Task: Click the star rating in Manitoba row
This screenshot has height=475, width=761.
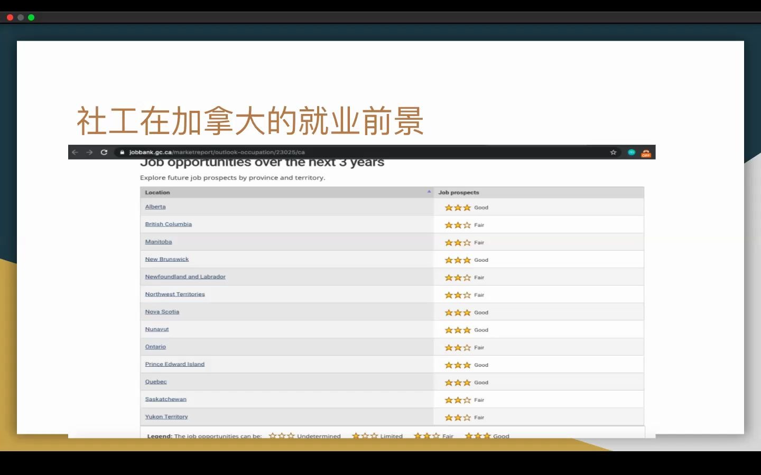Action: point(458,243)
